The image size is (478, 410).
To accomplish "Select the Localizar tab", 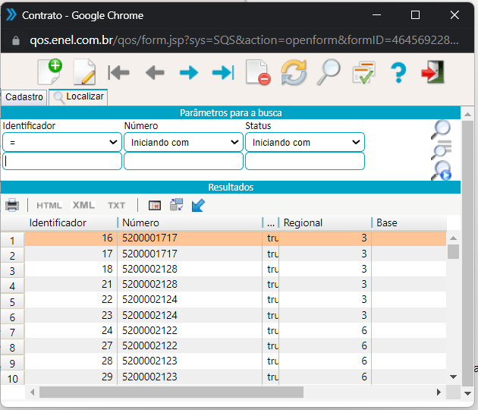I will 78,97.
